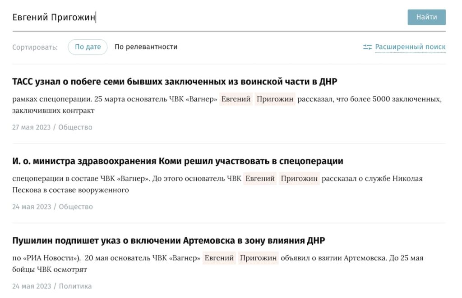
Task: Open the article about the Коми health minister
Action: point(177,161)
